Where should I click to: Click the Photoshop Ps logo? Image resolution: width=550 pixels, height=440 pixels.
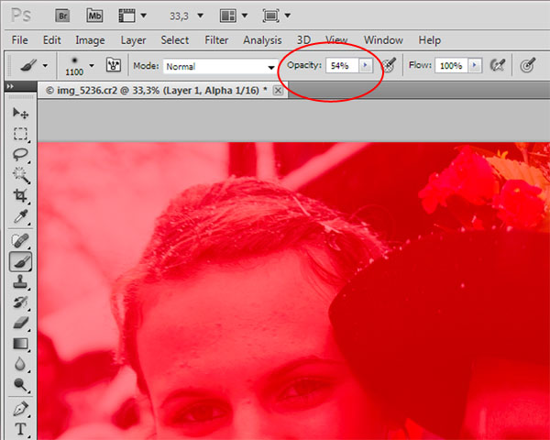tap(21, 16)
